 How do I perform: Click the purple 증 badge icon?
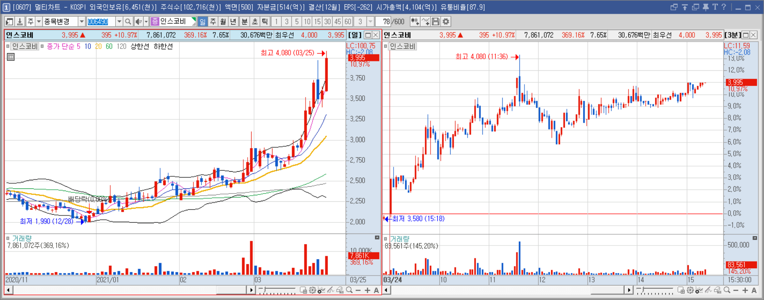[155, 21]
